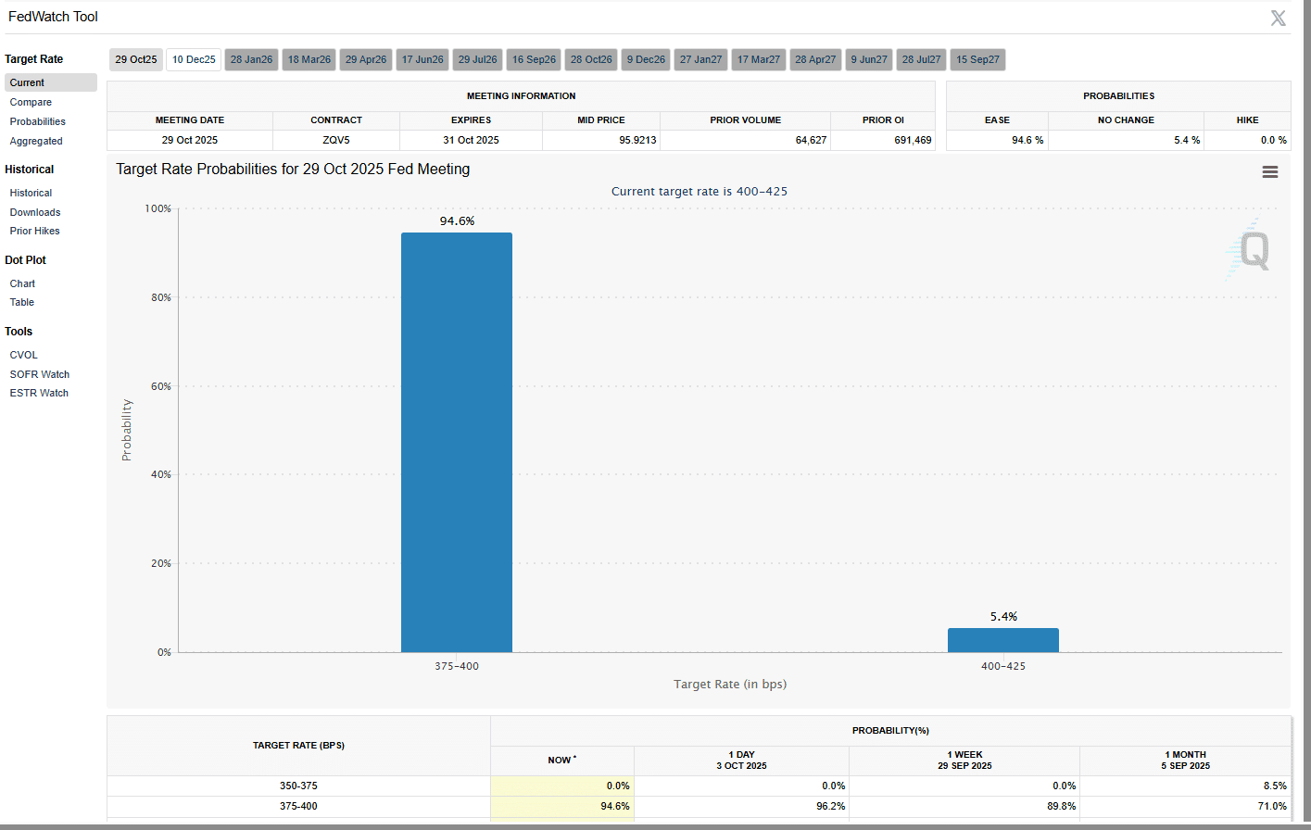Open the Dot Plot Chart link

point(23,283)
